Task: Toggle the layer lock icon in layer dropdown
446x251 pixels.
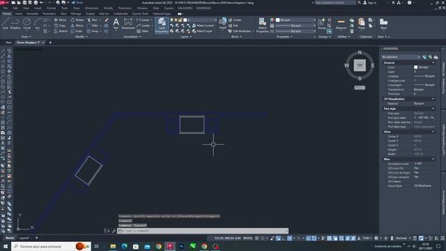Action: tap(180, 20)
